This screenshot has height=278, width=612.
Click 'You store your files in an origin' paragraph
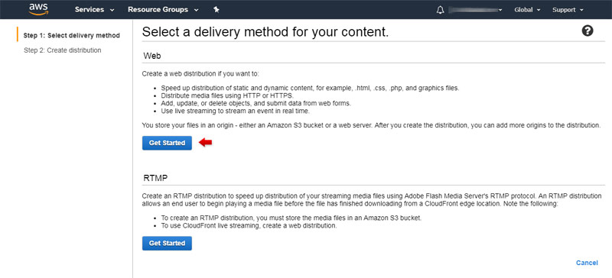[x=371, y=125]
